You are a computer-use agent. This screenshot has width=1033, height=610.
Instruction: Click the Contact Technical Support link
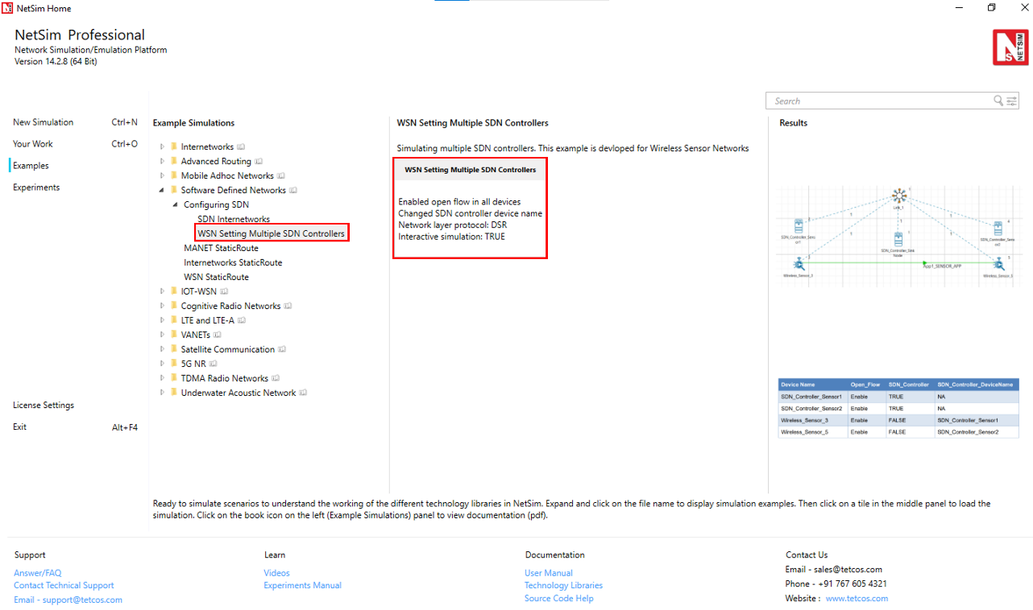(64, 586)
